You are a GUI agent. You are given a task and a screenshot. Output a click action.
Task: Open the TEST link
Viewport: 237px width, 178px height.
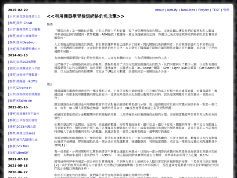coord(215,10)
